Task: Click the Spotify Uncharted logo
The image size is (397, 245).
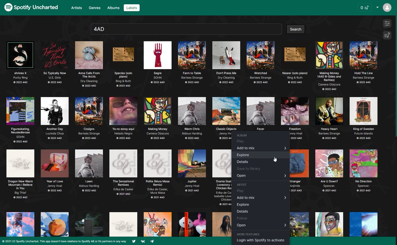Action: pyautogui.click(x=31, y=7)
